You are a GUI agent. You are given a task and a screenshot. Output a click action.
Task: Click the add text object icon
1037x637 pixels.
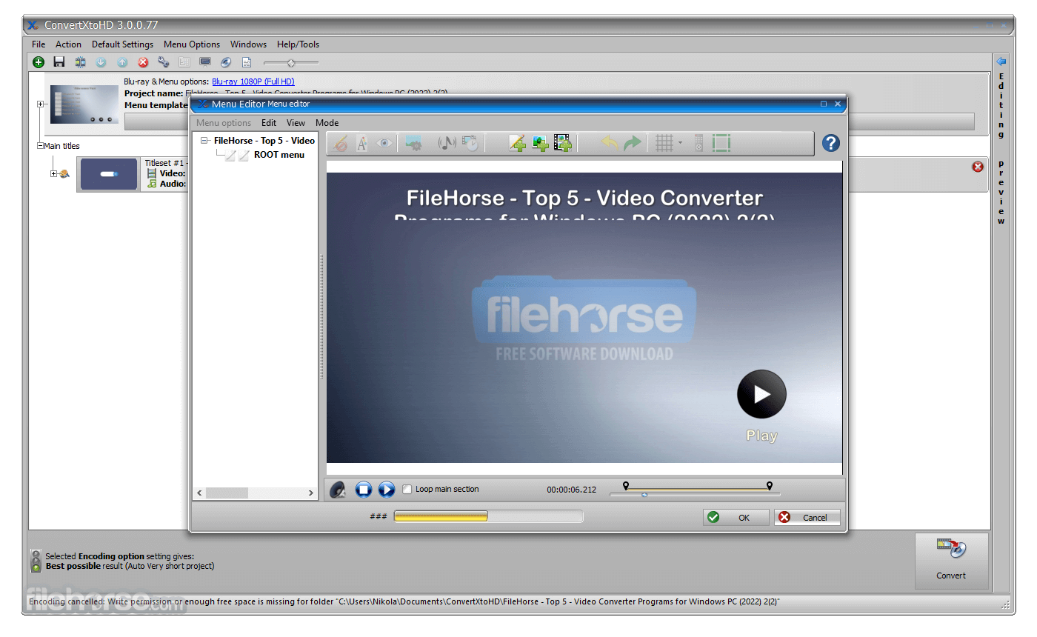518,144
